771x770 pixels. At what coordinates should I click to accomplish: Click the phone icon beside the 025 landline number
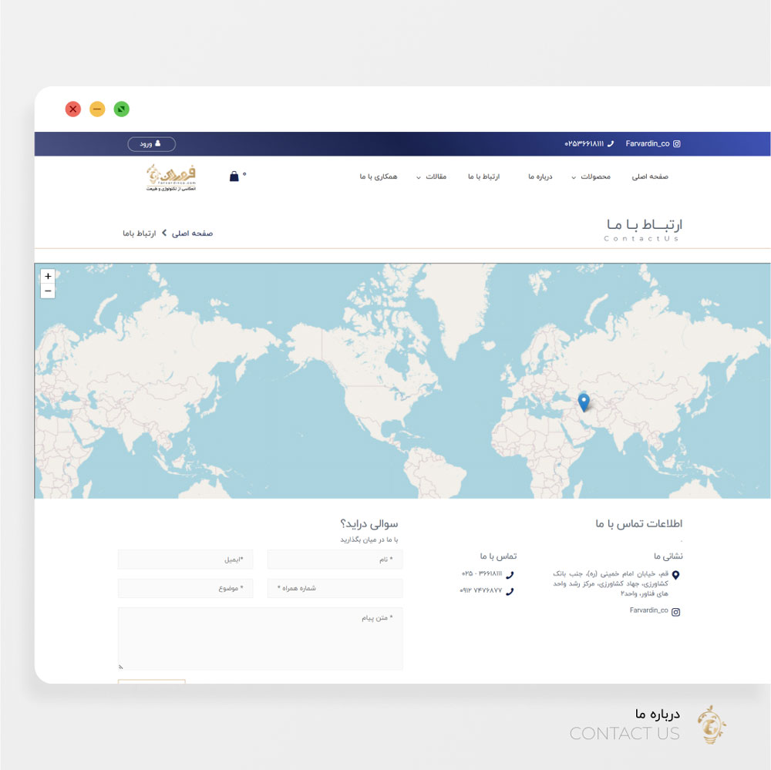click(x=510, y=574)
